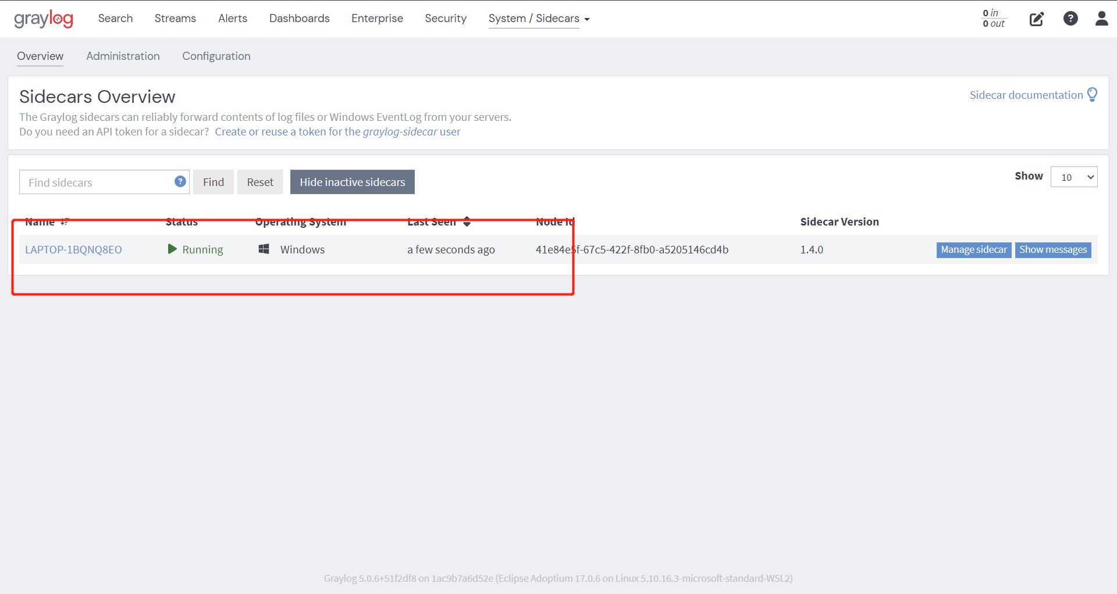This screenshot has height=594, width=1117.
Task: Click the Manage sidecar button
Action: 974,249
